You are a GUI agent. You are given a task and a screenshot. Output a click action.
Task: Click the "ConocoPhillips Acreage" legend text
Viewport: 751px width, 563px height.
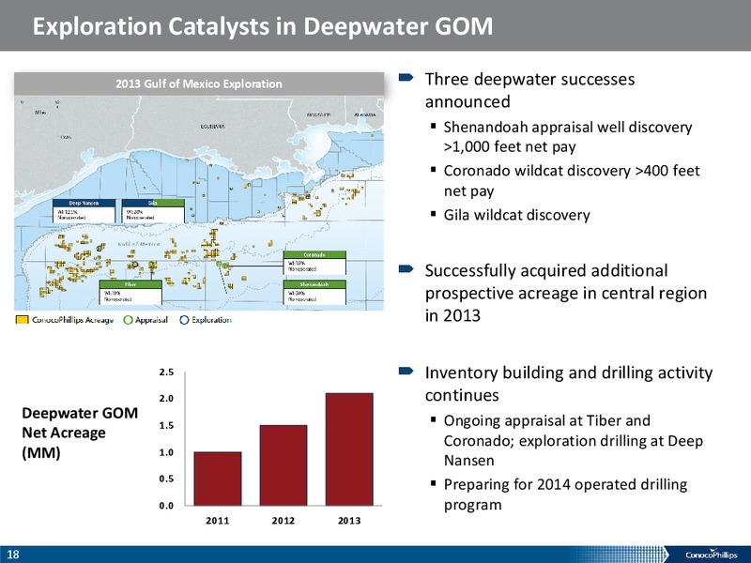(x=73, y=320)
